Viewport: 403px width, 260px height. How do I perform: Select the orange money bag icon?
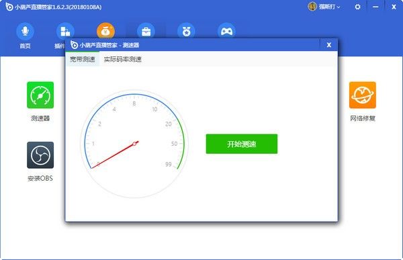click(x=105, y=31)
